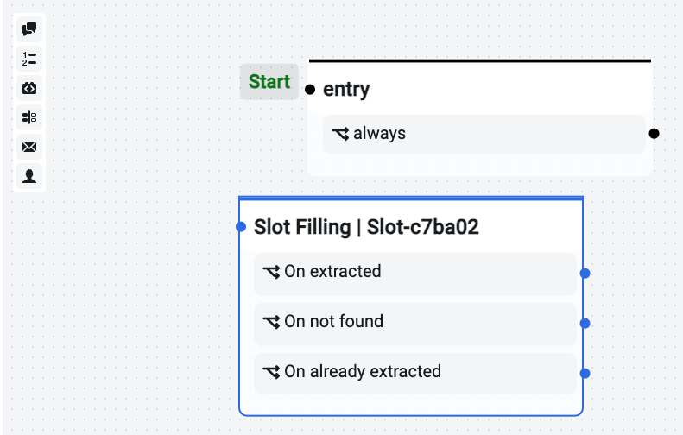This screenshot has width=683, height=435.
Task: Click the code brackets icon in sidebar
Action: point(29,88)
